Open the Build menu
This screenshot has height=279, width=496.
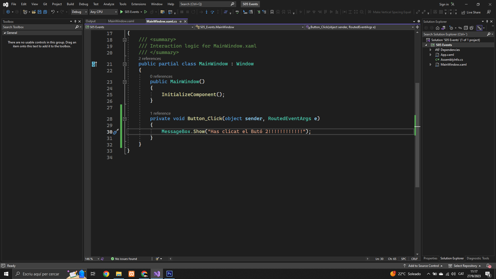[x=70, y=4]
